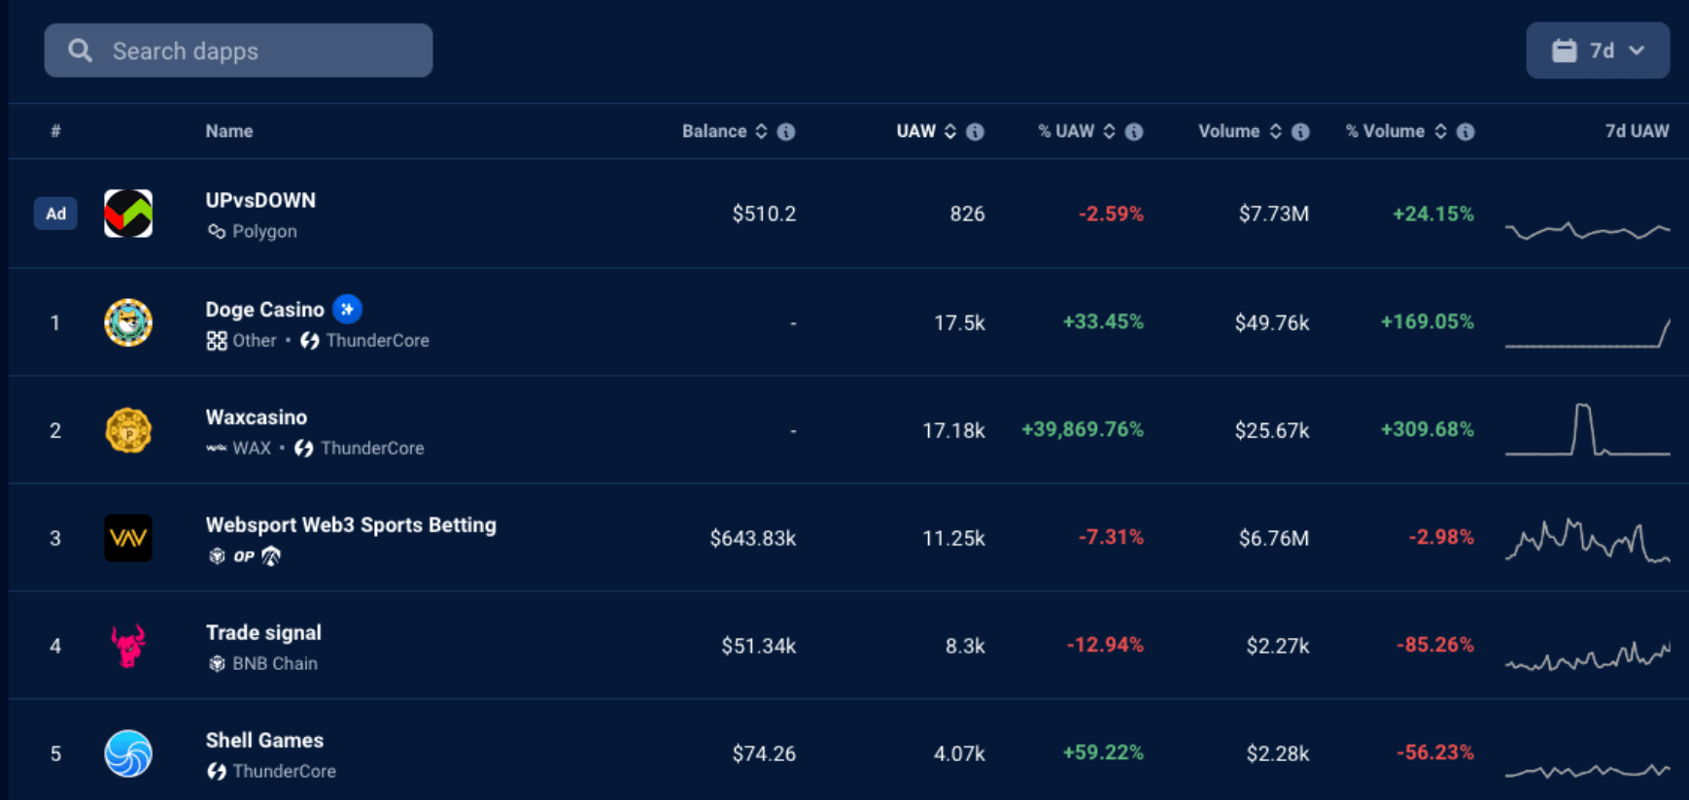
Task: Click the Trade signal bull logo
Action: tap(128, 646)
